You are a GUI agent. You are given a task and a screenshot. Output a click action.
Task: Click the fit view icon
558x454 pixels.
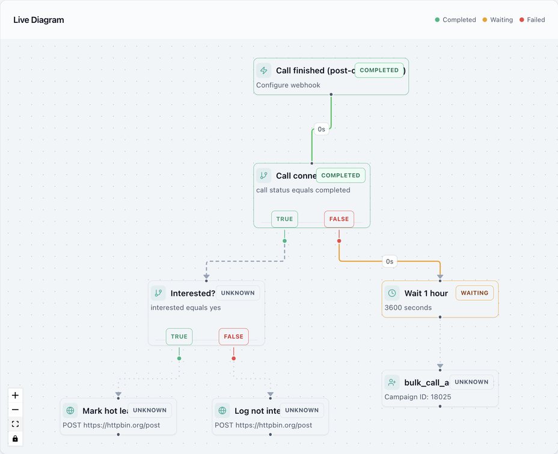click(15, 424)
